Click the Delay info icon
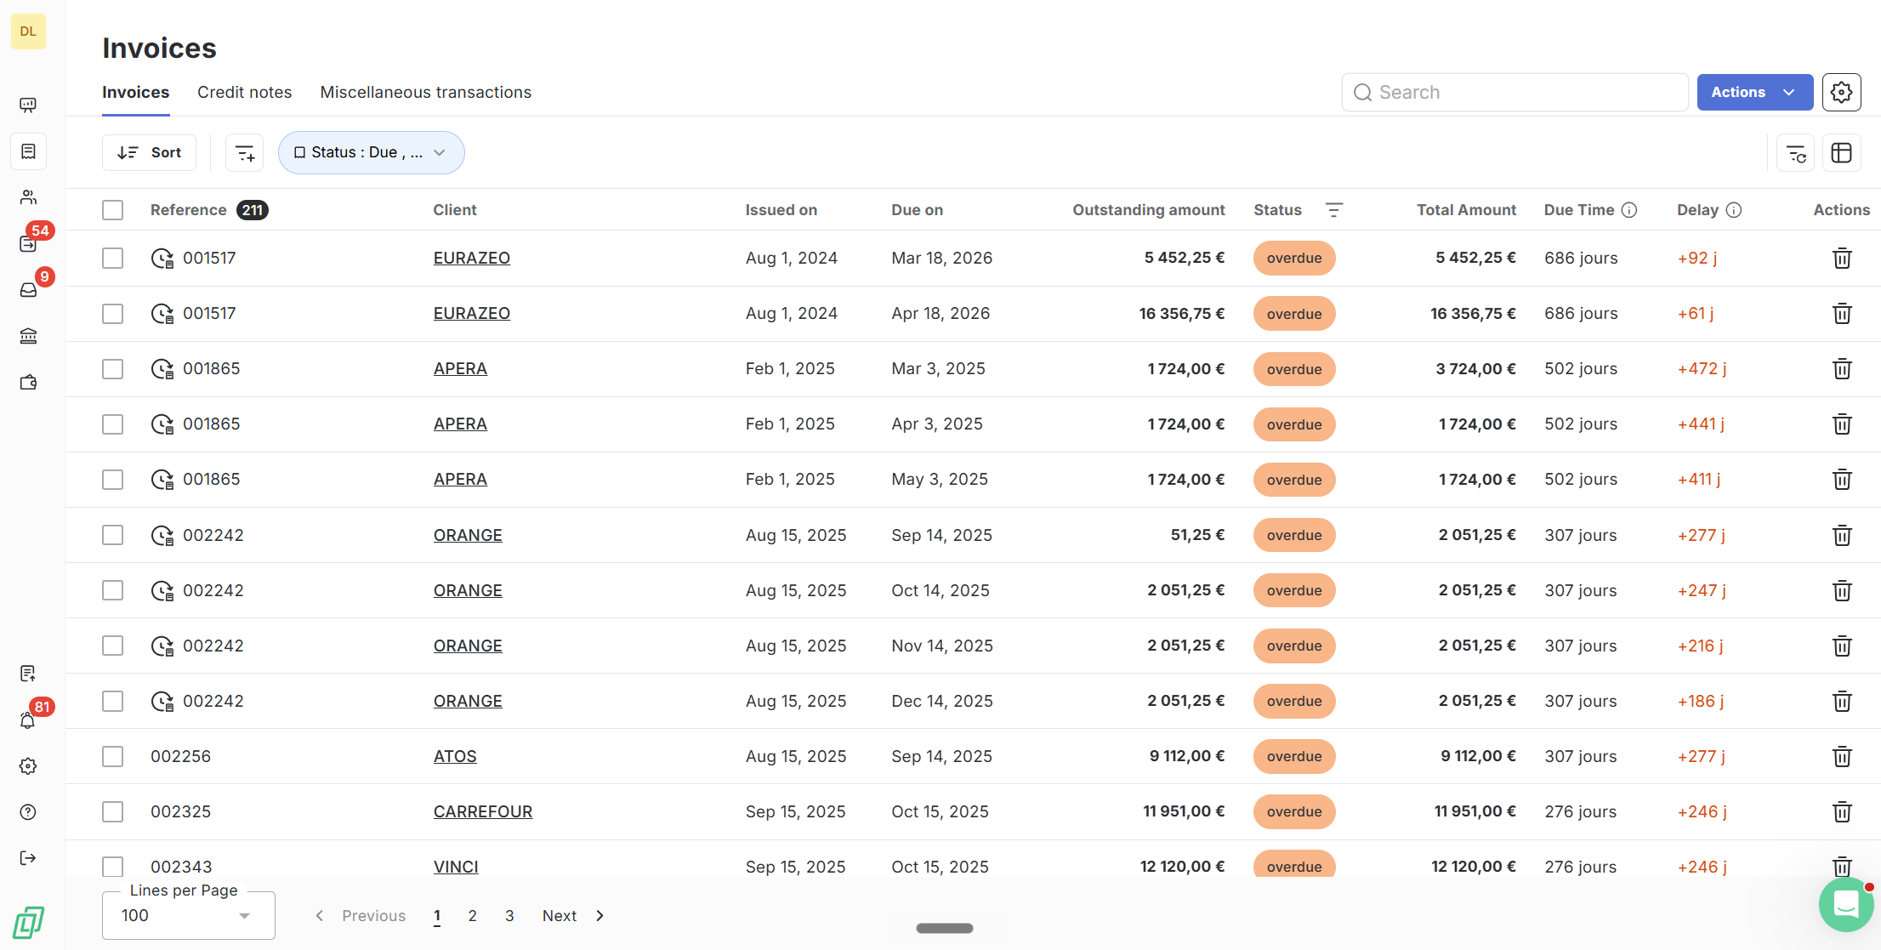 (1734, 210)
